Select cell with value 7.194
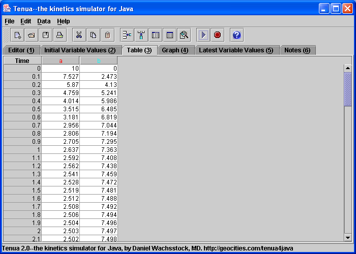This screenshot has height=254, width=356. pyautogui.click(x=99, y=134)
